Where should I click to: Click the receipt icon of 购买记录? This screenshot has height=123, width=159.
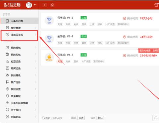point(7,68)
